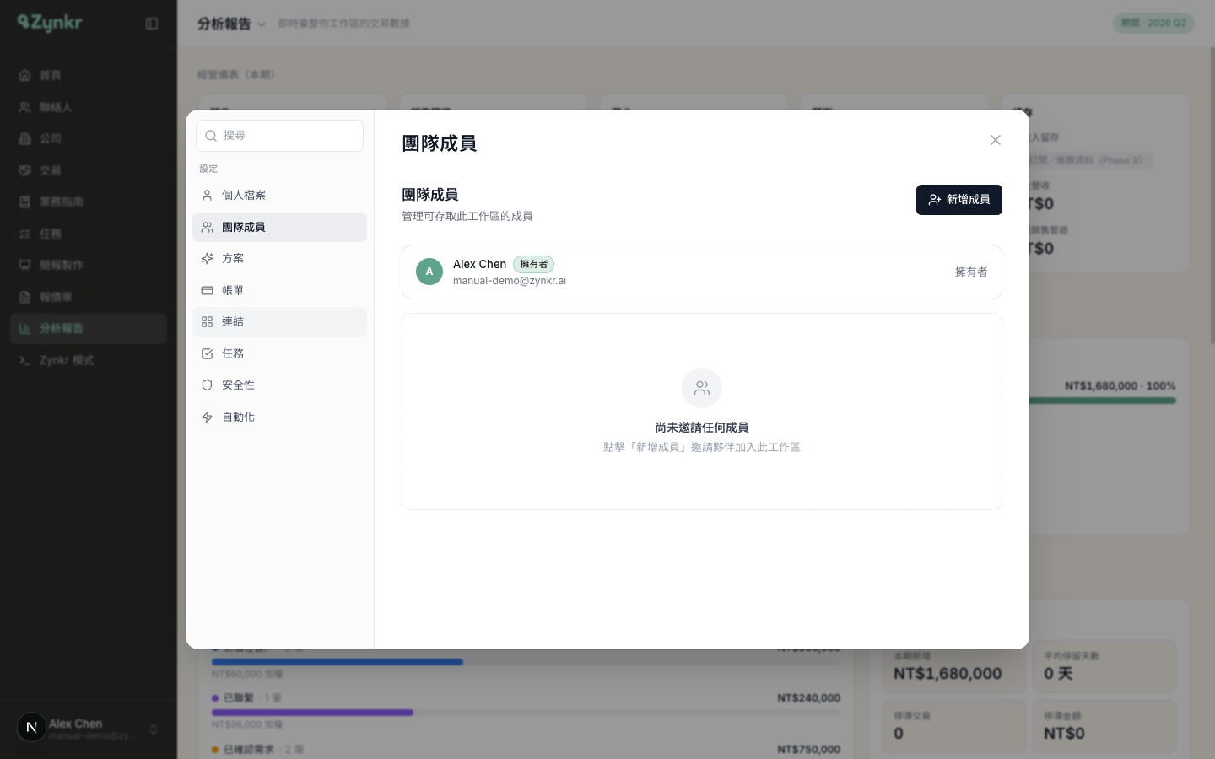Close the settings dialog with the X

point(996,140)
